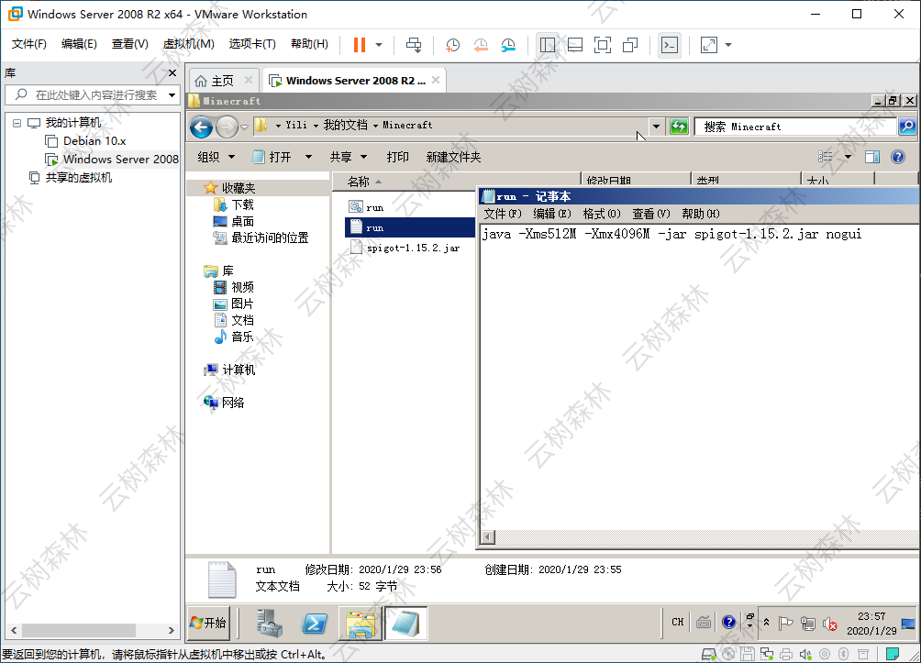This screenshot has height=663, width=921.
Task: Open Explorer help button
Action: coord(897,156)
